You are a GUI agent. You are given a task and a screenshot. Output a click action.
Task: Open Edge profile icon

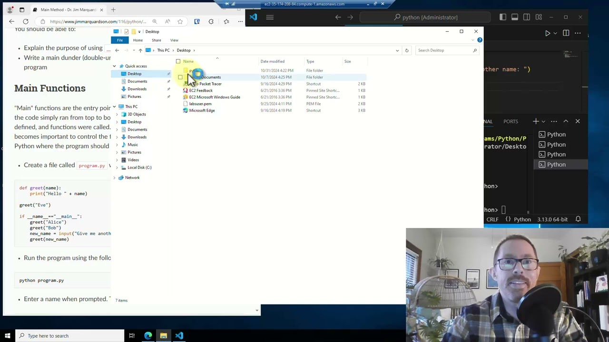click(x=9, y=9)
